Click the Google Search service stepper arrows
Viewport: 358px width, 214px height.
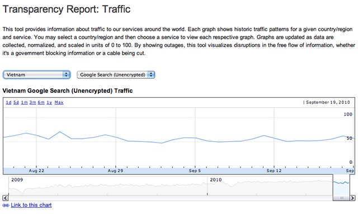pyautogui.click(x=151, y=75)
